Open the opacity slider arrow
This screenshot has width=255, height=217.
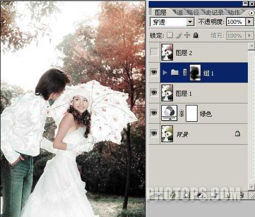tap(250, 22)
